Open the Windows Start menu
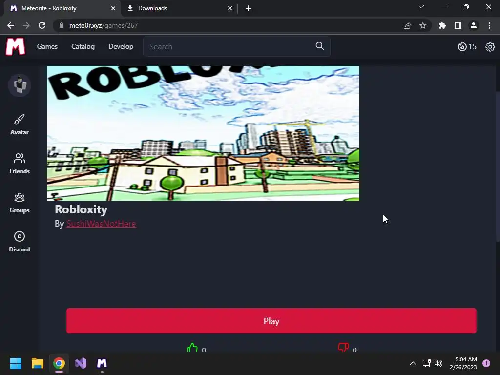Image resolution: width=500 pixels, height=375 pixels. 16,363
